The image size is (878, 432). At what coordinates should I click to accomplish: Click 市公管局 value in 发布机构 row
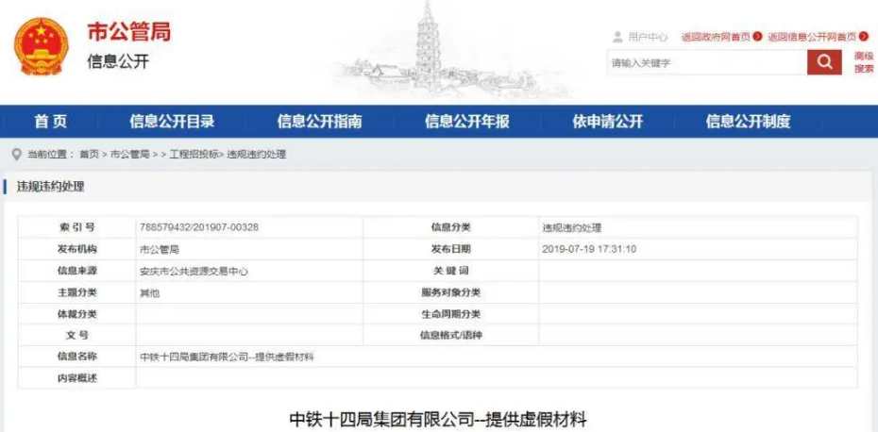[160, 250]
